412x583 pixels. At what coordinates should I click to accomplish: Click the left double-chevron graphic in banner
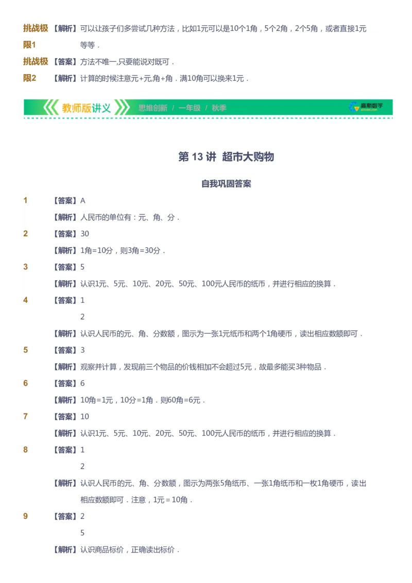pyautogui.click(x=52, y=108)
